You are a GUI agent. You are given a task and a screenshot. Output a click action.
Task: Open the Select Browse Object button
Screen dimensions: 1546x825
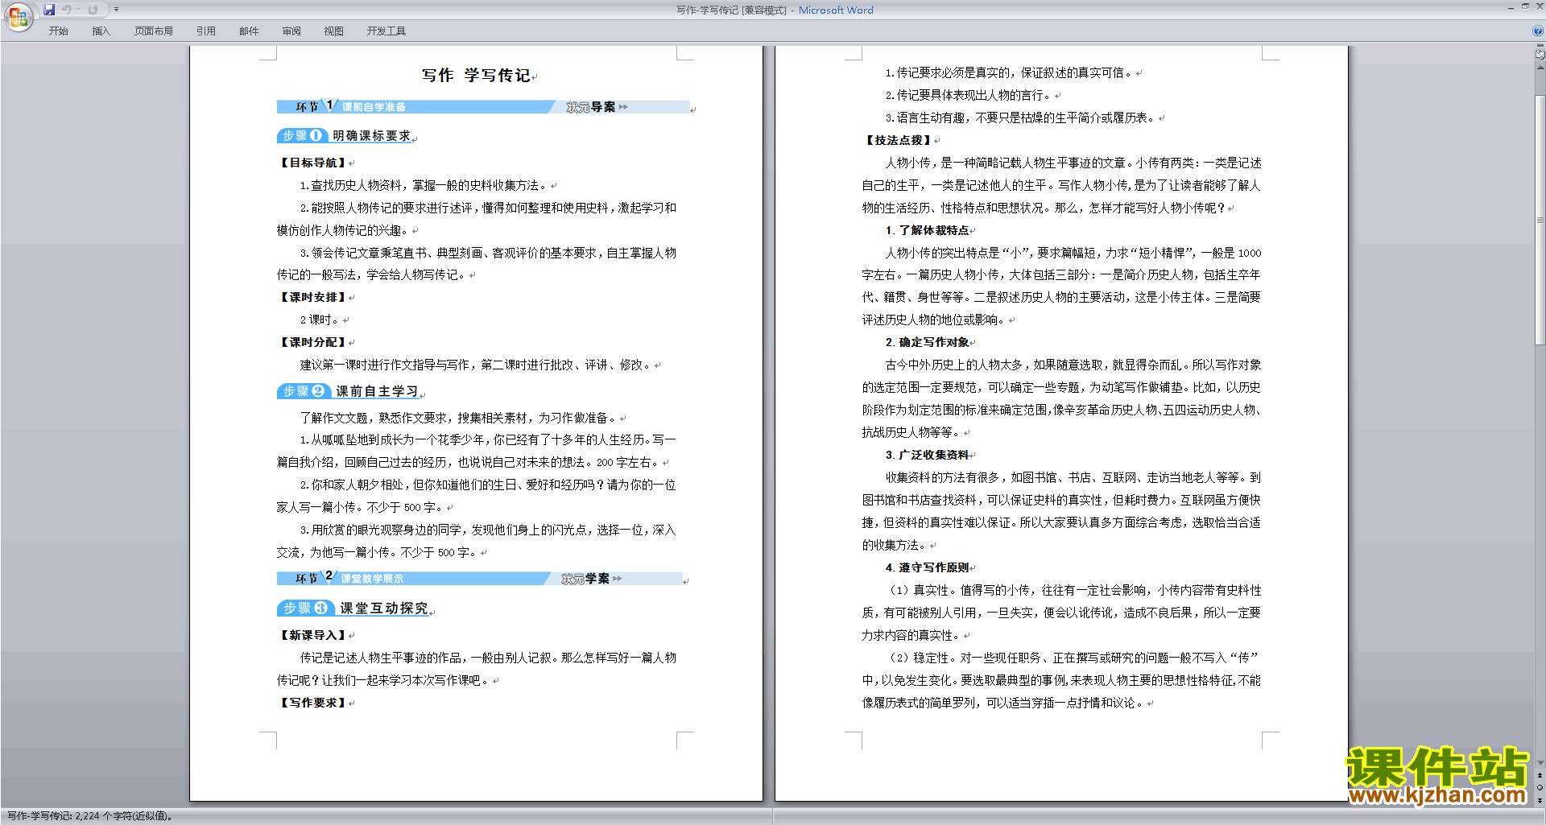click(x=1540, y=787)
